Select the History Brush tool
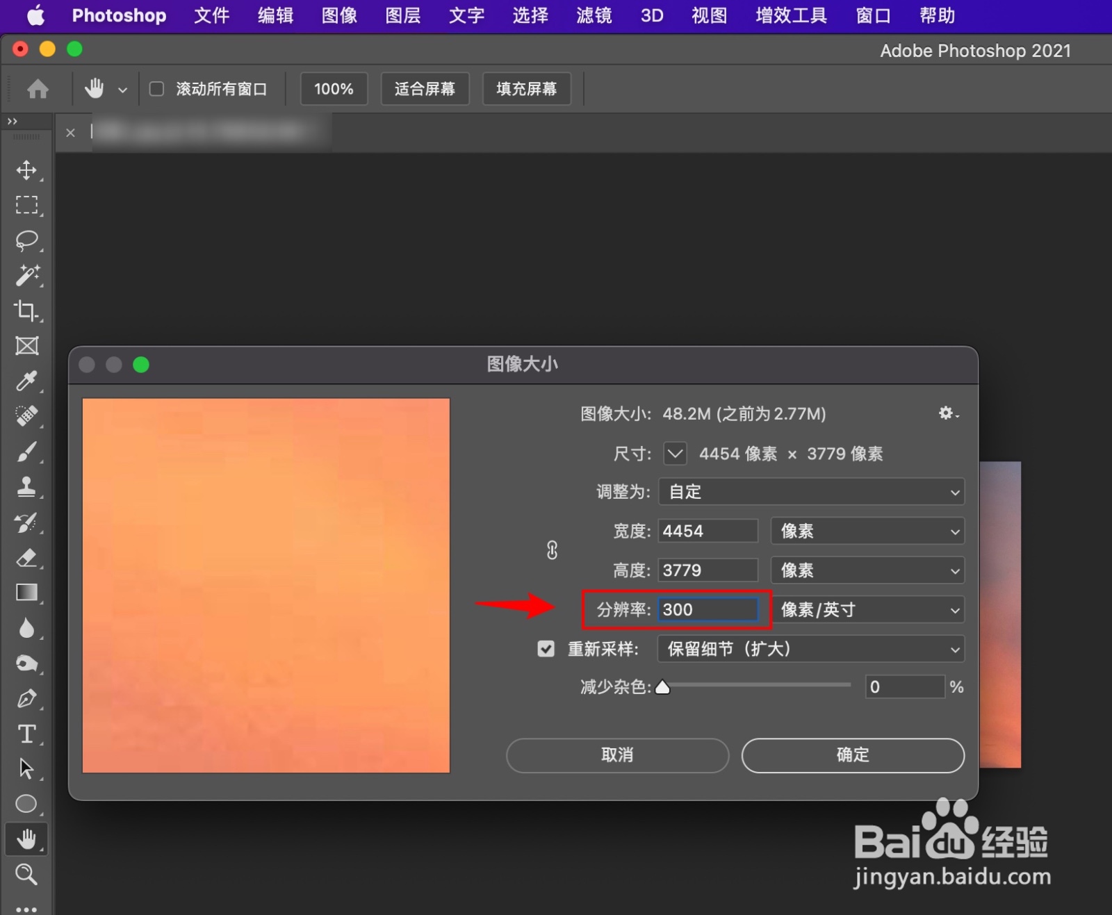This screenshot has height=915, width=1112. click(x=26, y=522)
